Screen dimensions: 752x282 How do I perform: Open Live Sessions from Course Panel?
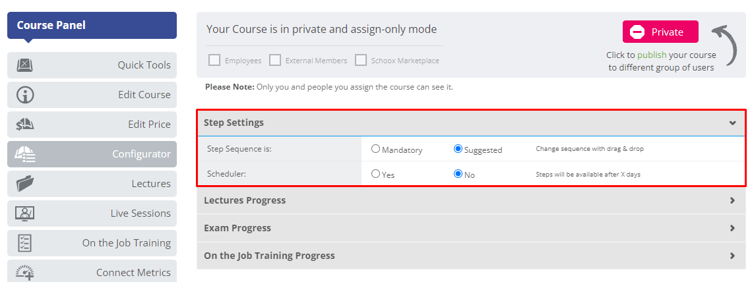click(x=92, y=213)
